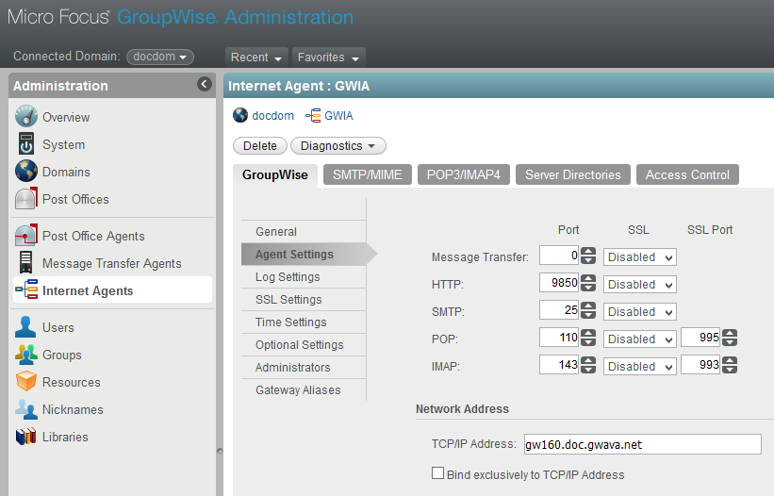This screenshot has width=774, height=496.
Task: Select General settings section
Action: (303, 231)
